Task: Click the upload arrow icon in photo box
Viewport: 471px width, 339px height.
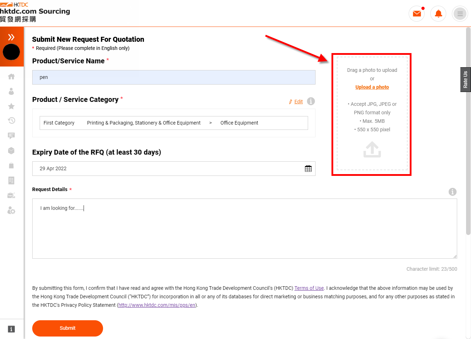Action: click(x=372, y=149)
